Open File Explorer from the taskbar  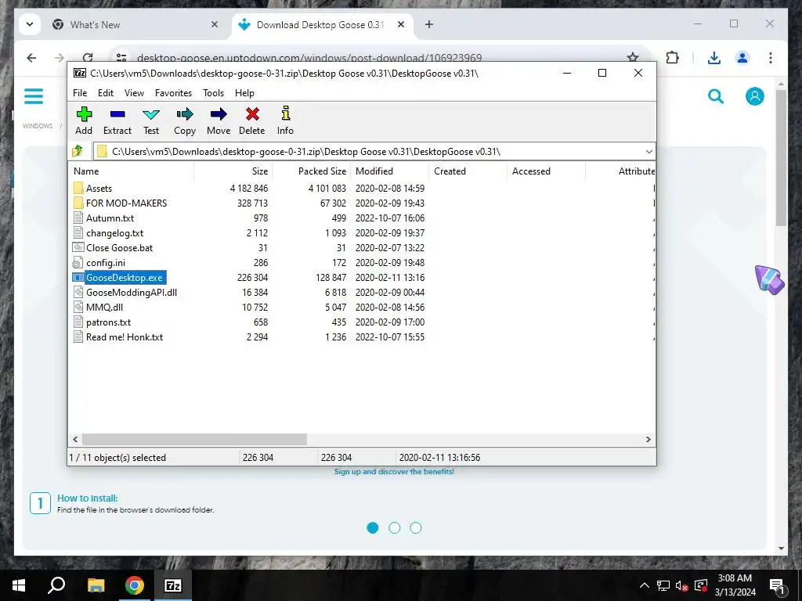(96, 585)
